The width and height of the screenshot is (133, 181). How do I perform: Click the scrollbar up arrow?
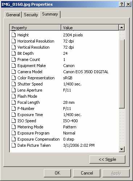point(121,27)
